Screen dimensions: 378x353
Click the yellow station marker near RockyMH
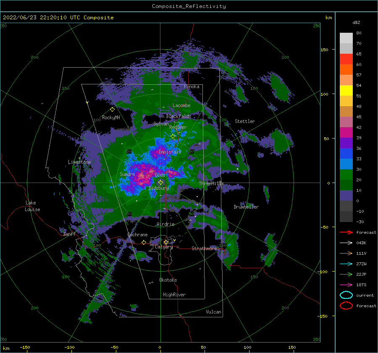pyautogui.click(x=112, y=110)
